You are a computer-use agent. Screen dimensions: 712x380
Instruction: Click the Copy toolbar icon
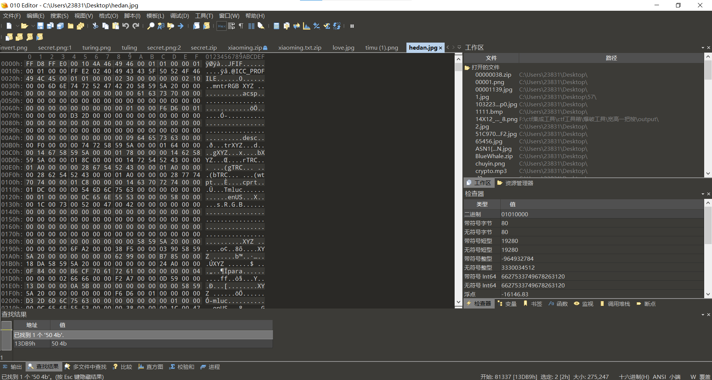click(105, 26)
